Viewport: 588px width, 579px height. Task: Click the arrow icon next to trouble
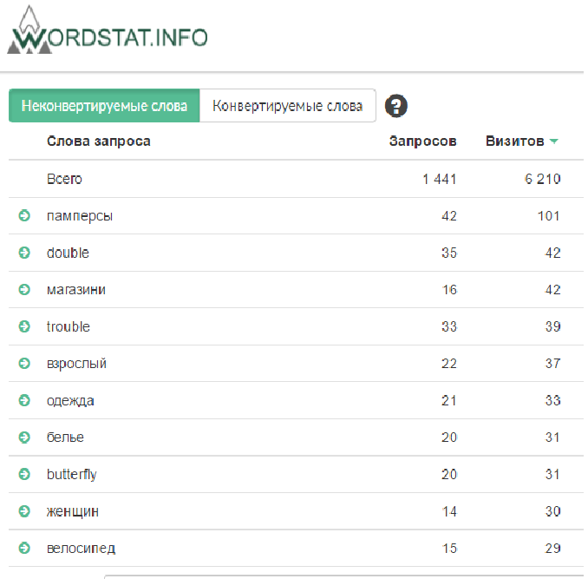click(x=24, y=326)
